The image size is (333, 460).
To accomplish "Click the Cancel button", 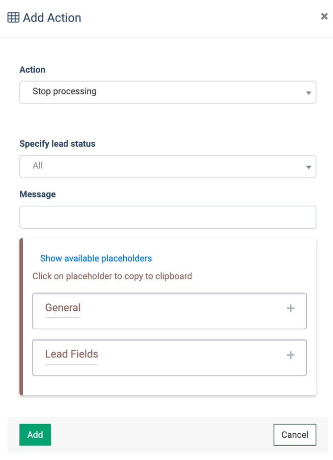I will (295, 434).
